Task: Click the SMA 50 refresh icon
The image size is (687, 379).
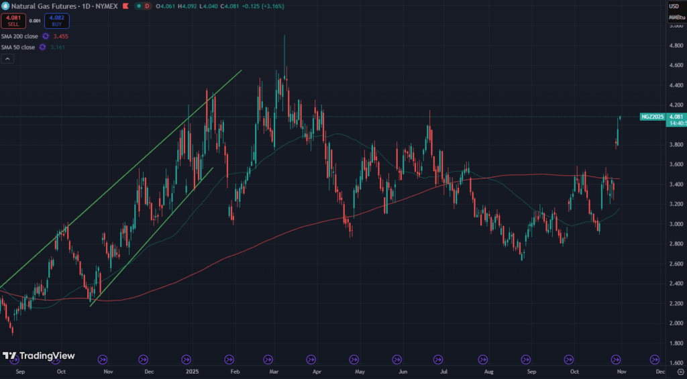Action: click(x=42, y=47)
